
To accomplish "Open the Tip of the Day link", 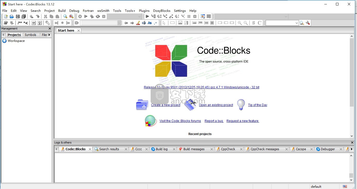I will [x=258, y=105].
